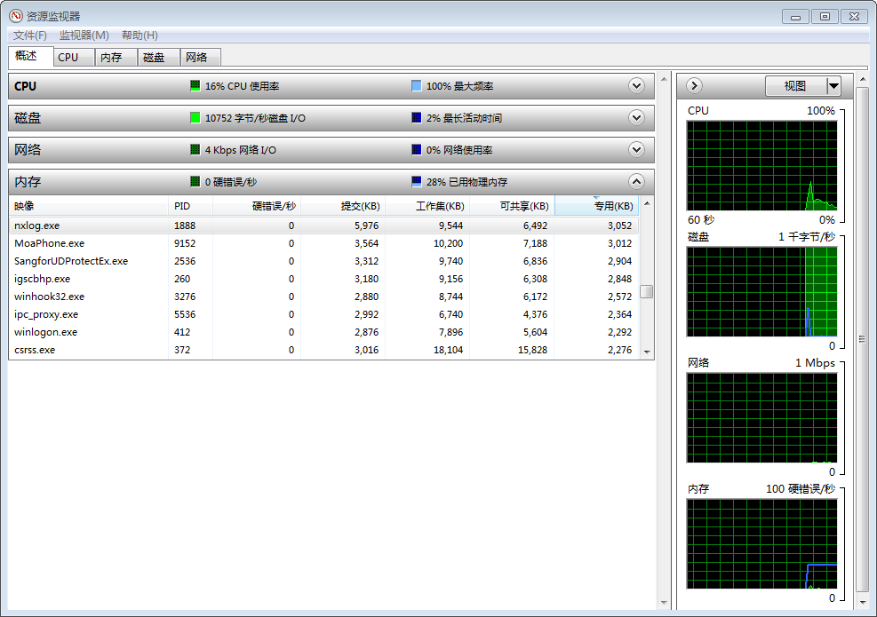Screen dimensions: 877x617
Task: Collapse the 内存 section
Action: [636, 182]
